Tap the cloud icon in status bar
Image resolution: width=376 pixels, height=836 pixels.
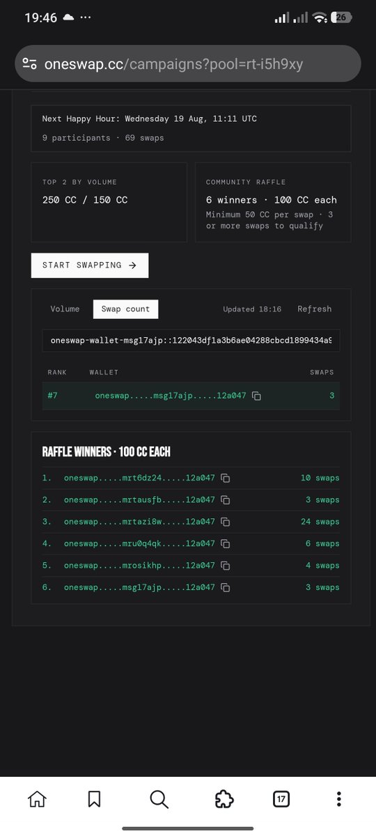pos(69,18)
